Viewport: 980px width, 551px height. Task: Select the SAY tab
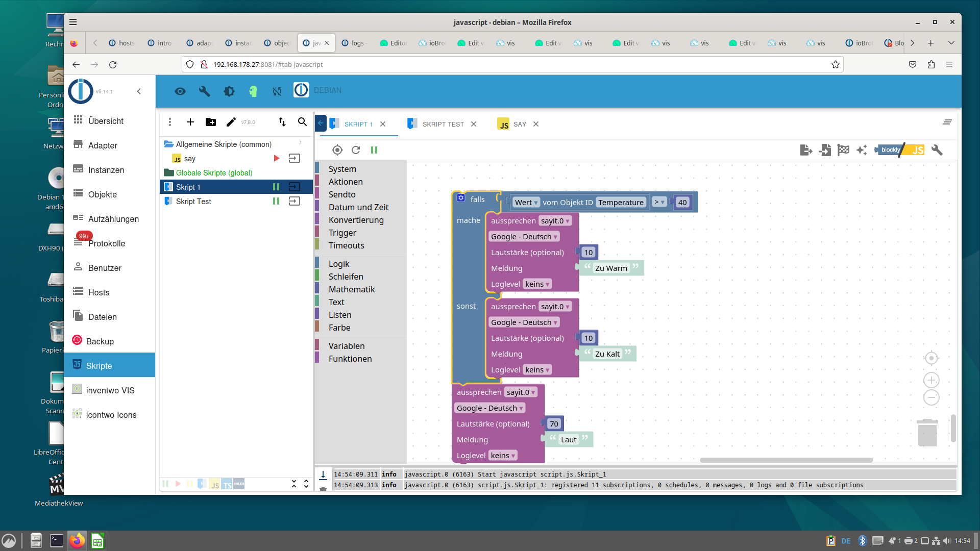click(x=518, y=124)
